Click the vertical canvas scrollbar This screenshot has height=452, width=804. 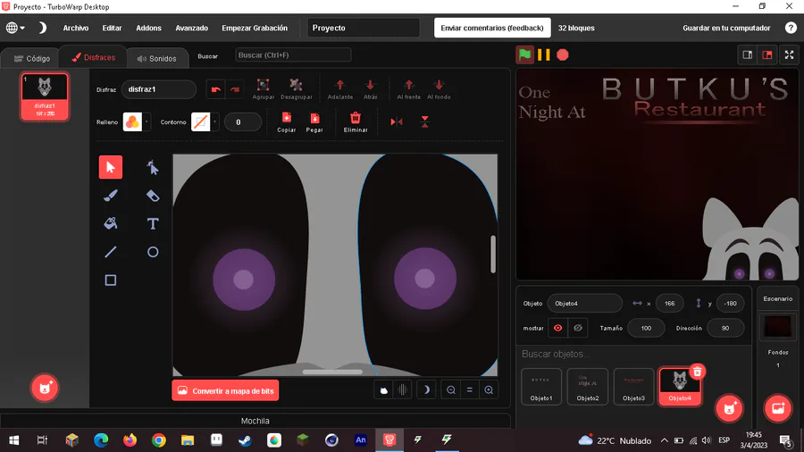[x=493, y=255]
